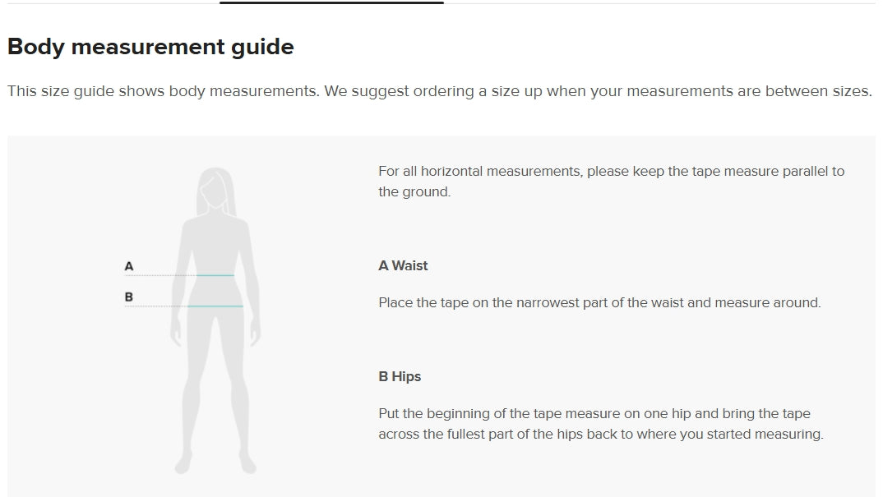
Task: Click the dotted line next to label B
Action: tap(156, 306)
